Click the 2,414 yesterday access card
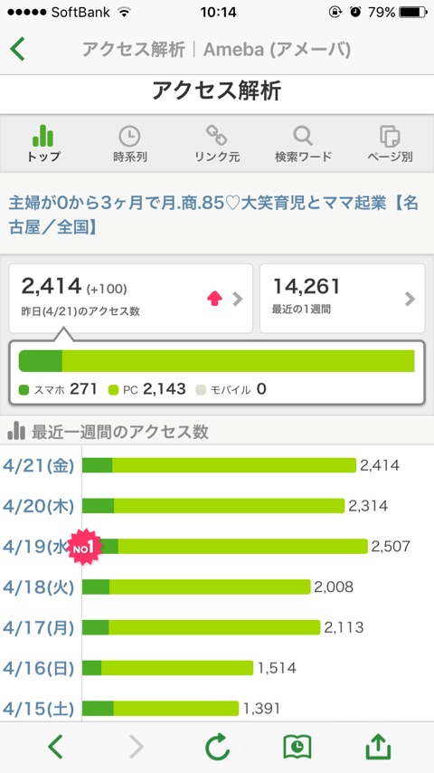Viewport: 434px width, 773px height. coord(130,299)
